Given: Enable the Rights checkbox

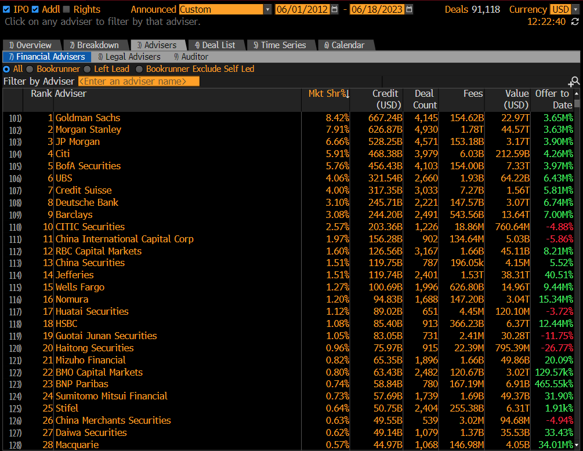Looking at the screenshot, I should pos(67,9).
